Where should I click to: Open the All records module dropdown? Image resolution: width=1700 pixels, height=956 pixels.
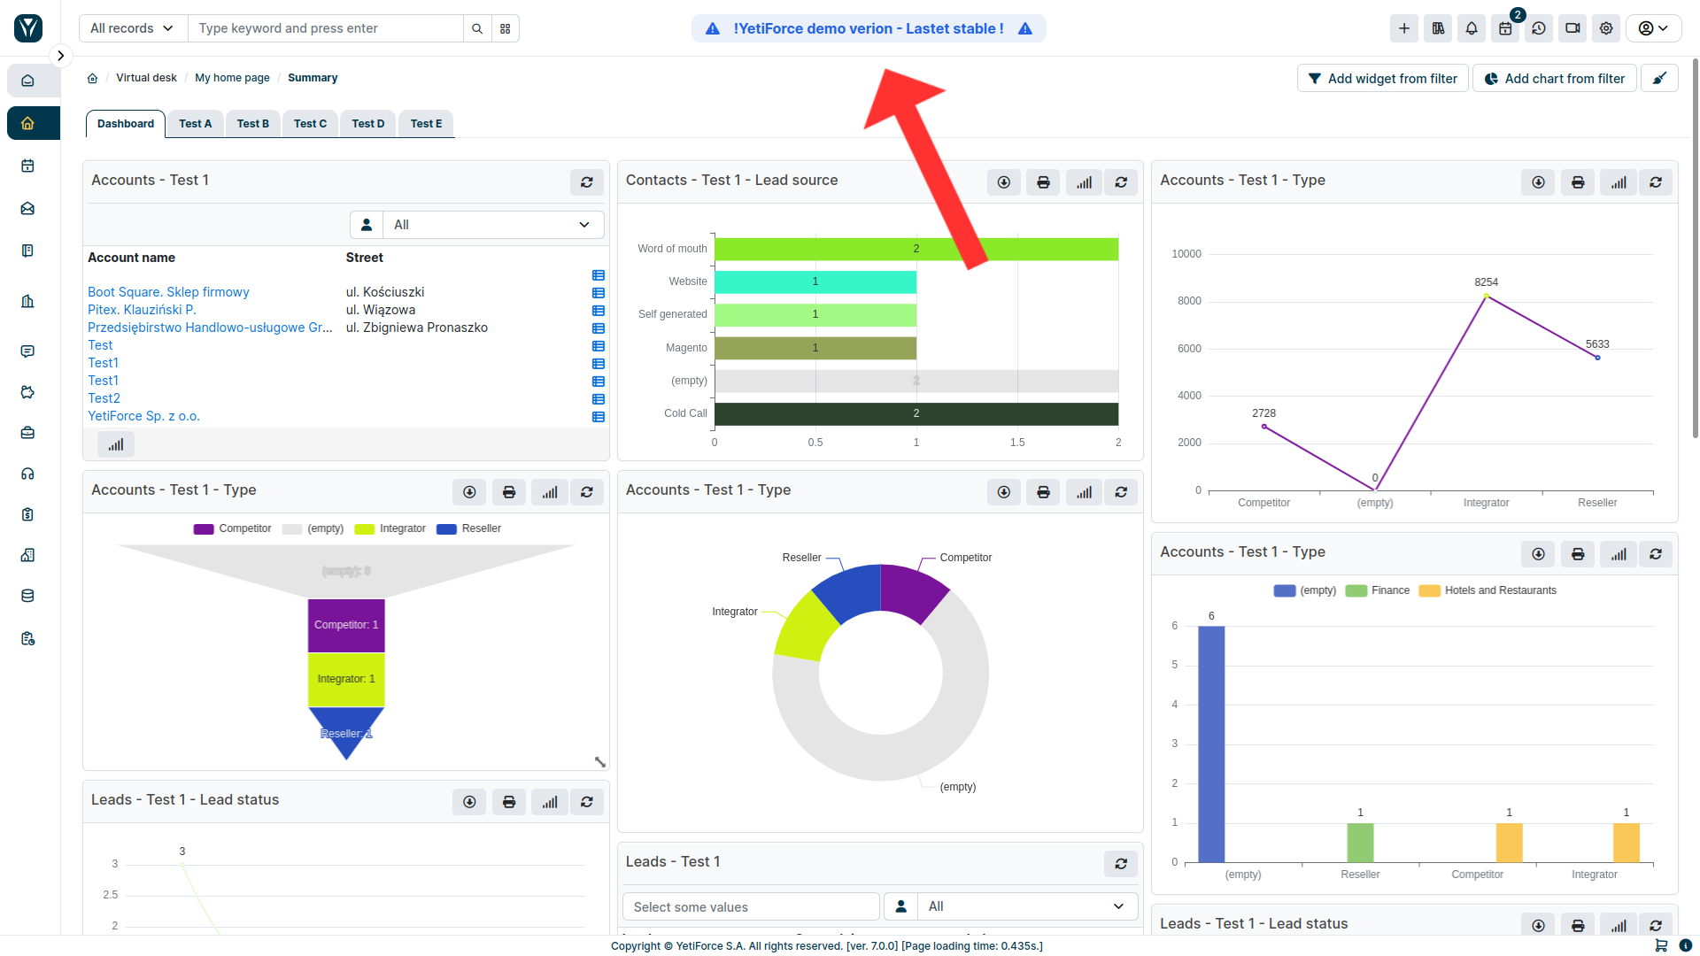pos(132,28)
